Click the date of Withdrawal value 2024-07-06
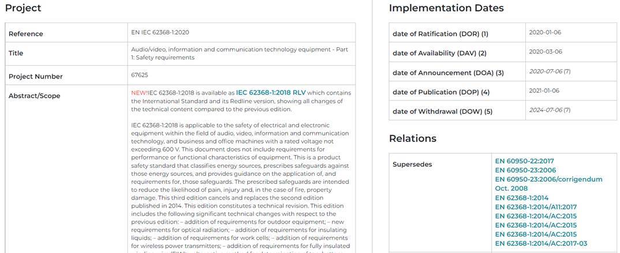Image resolution: width=620 pixels, height=253 pixels. (x=546, y=109)
